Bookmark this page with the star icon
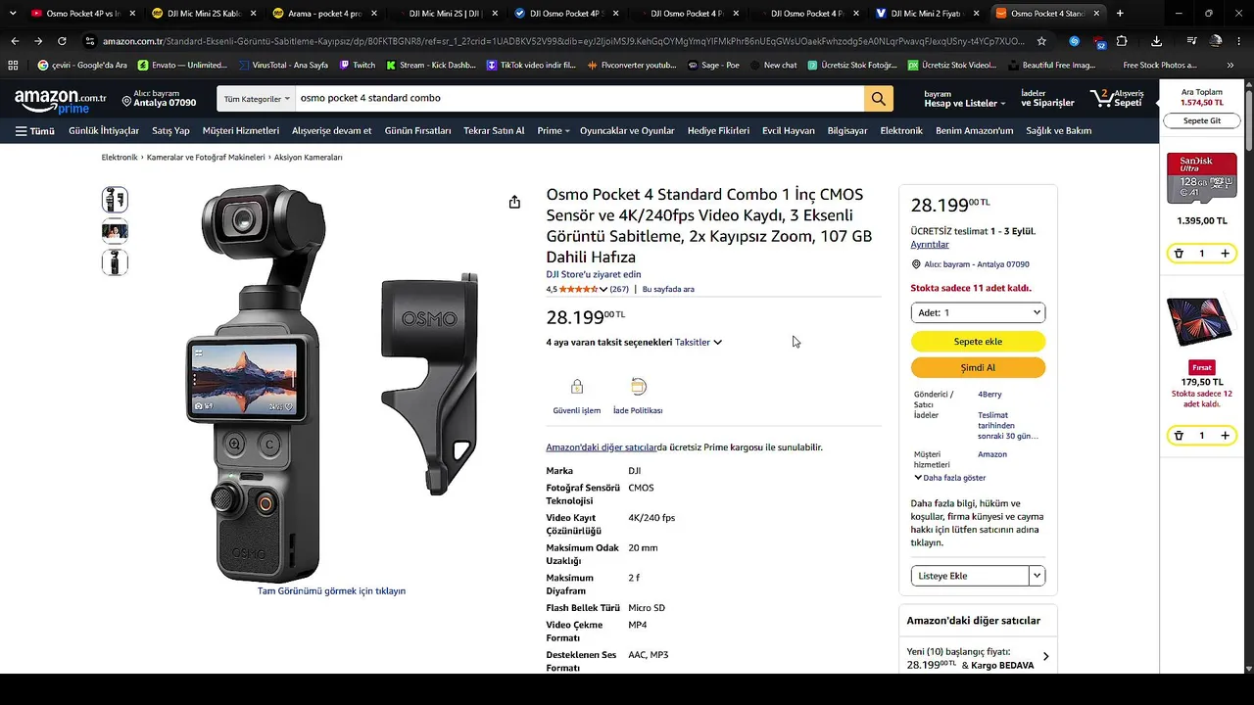 [x=1041, y=41]
